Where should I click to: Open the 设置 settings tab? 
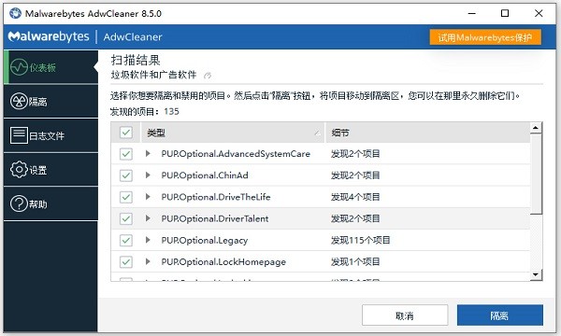click(50, 170)
